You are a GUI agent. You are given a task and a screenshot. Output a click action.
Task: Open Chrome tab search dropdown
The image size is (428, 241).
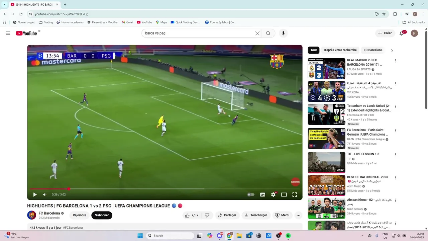4,5
